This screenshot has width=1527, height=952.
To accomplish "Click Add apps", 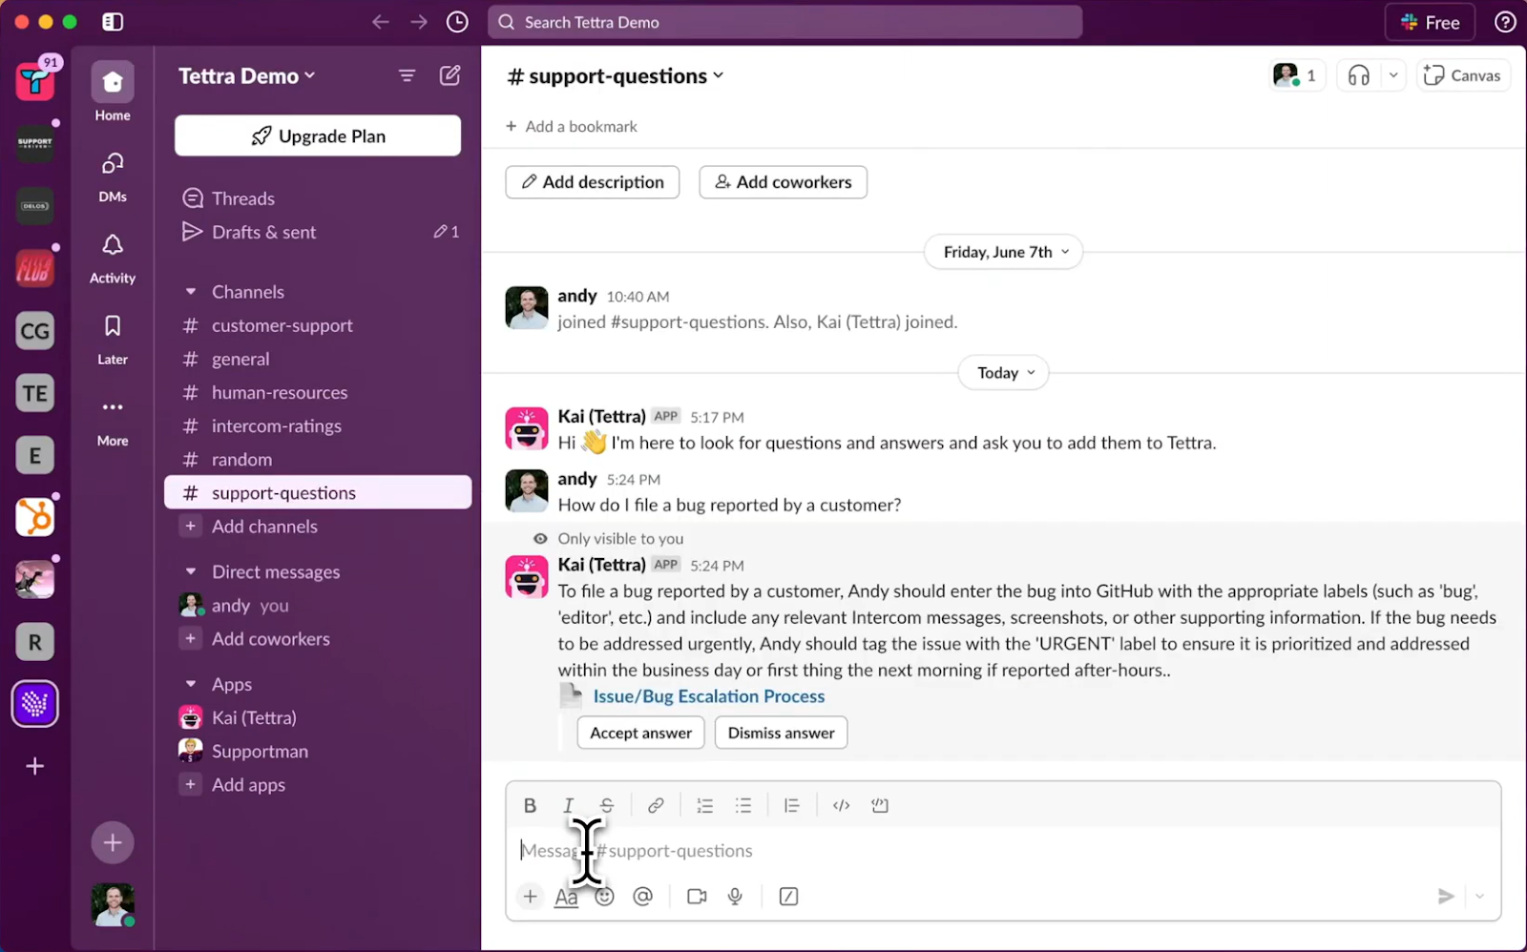I will (318, 785).
